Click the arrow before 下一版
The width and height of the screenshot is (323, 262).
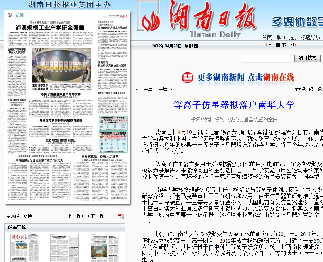[x=89, y=216]
